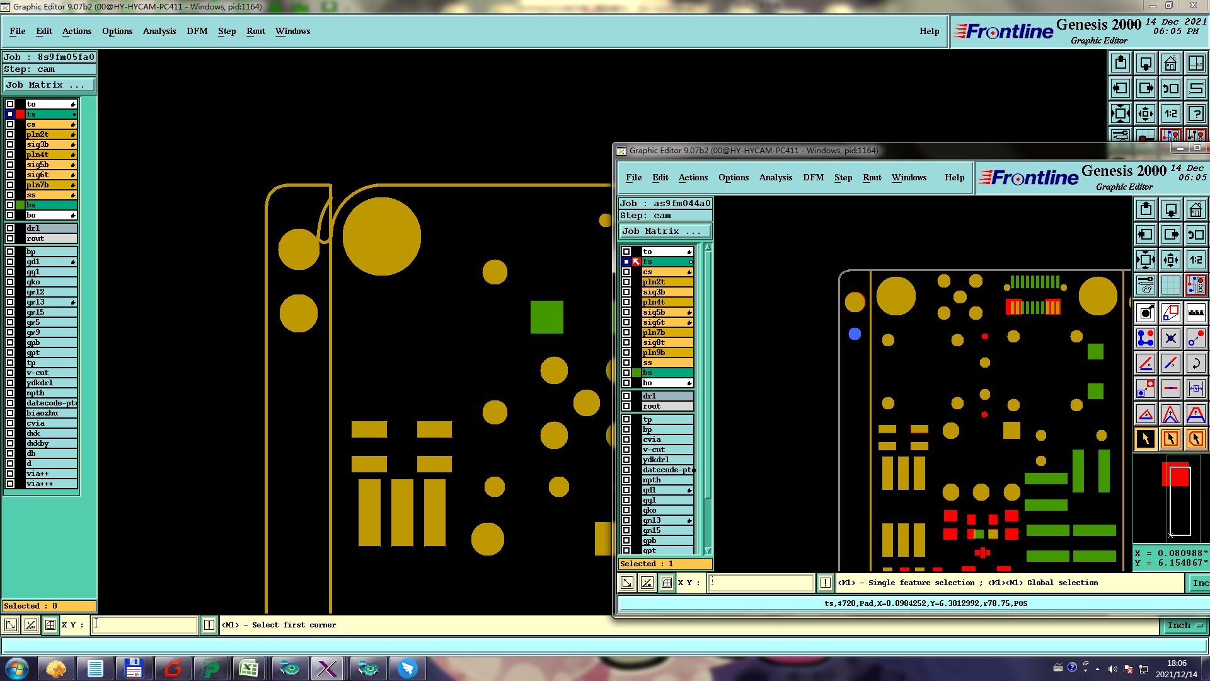Toggle 'rout' layer checkbox in back window
Image resolution: width=1210 pixels, height=681 pixels.
[10, 238]
